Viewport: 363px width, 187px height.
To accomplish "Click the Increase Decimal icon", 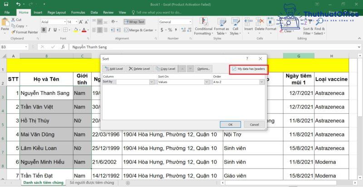I will click(x=184, y=30).
